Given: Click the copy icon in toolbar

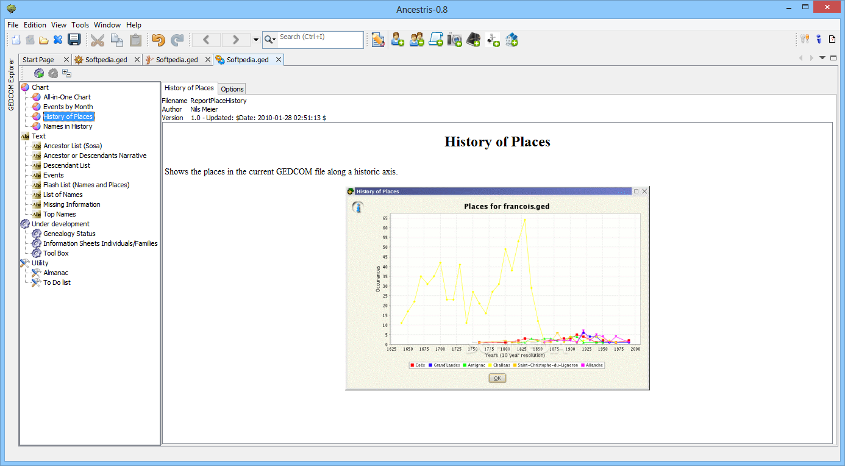Looking at the screenshot, I should pos(117,40).
